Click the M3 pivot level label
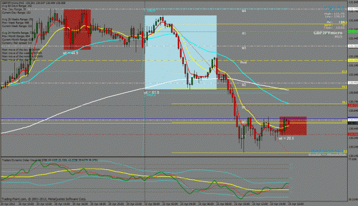This screenshot has height=206, width=358. [x=244, y=48]
